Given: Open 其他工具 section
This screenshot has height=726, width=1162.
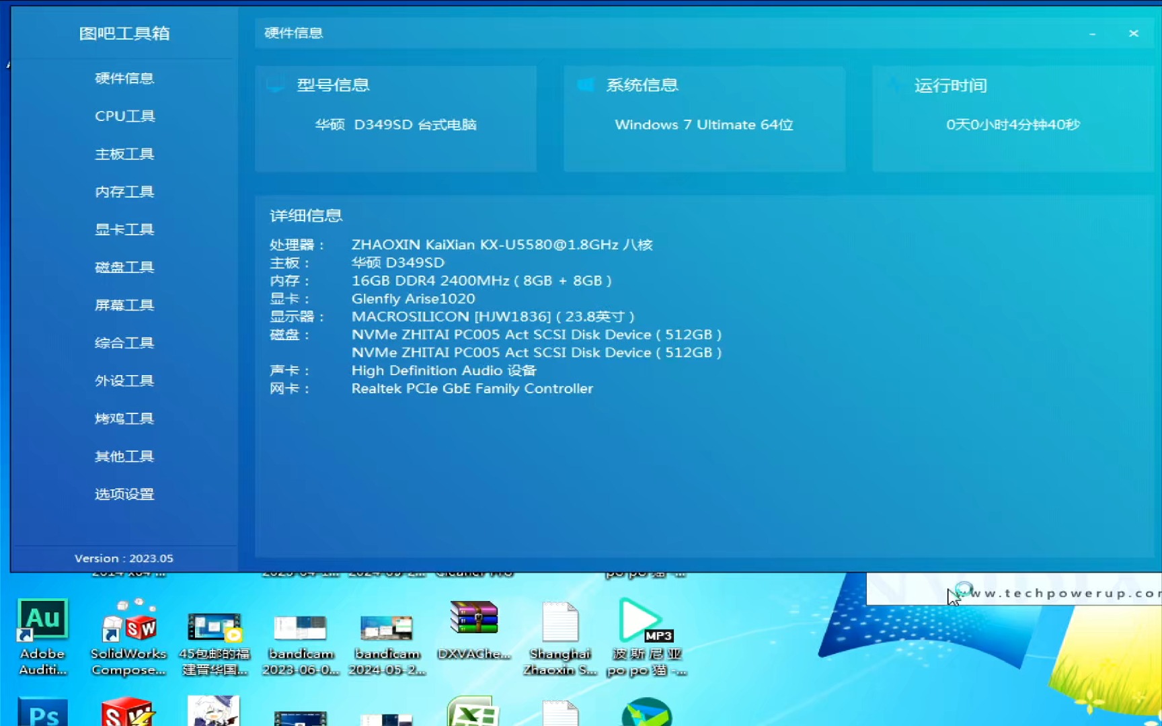Looking at the screenshot, I should click(124, 456).
